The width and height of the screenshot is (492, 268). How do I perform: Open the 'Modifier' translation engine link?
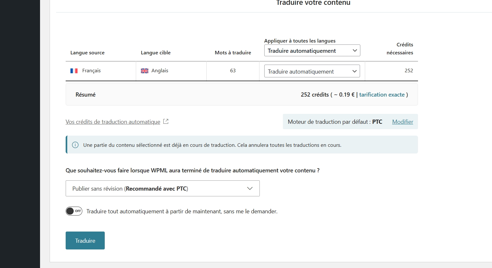403,122
